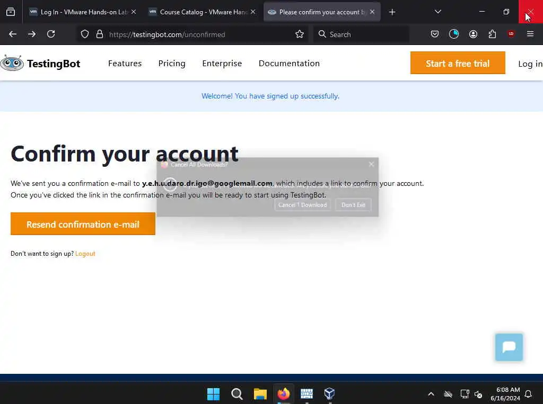Close the Cancel All Downloads dialog
The height and width of the screenshot is (404, 543).
pyautogui.click(x=371, y=164)
